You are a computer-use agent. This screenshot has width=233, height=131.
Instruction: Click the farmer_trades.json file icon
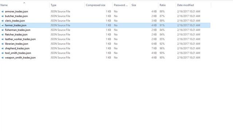pyautogui.click(x=3, y=25)
